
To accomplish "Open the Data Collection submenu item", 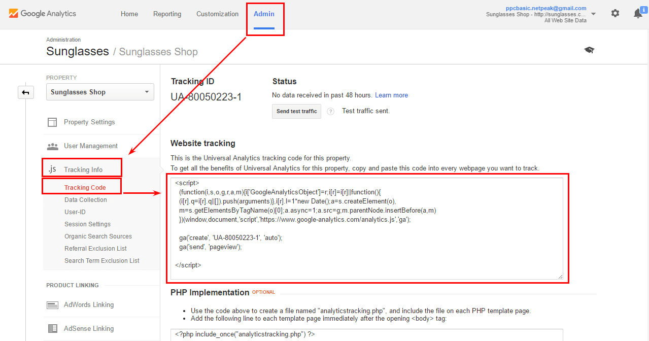I will pyautogui.click(x=86, y=200).
